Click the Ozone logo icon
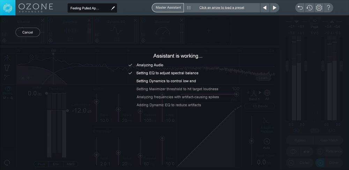The image size is (349, 170). click(x=8, y=8)
